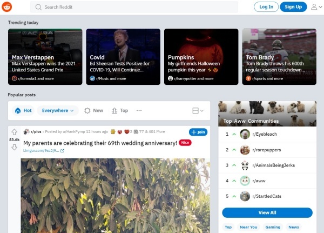Click the r/AnimalsBeingJerks panda avatar
The width and height of the screenshot is (324, 233).
(245, 165)
